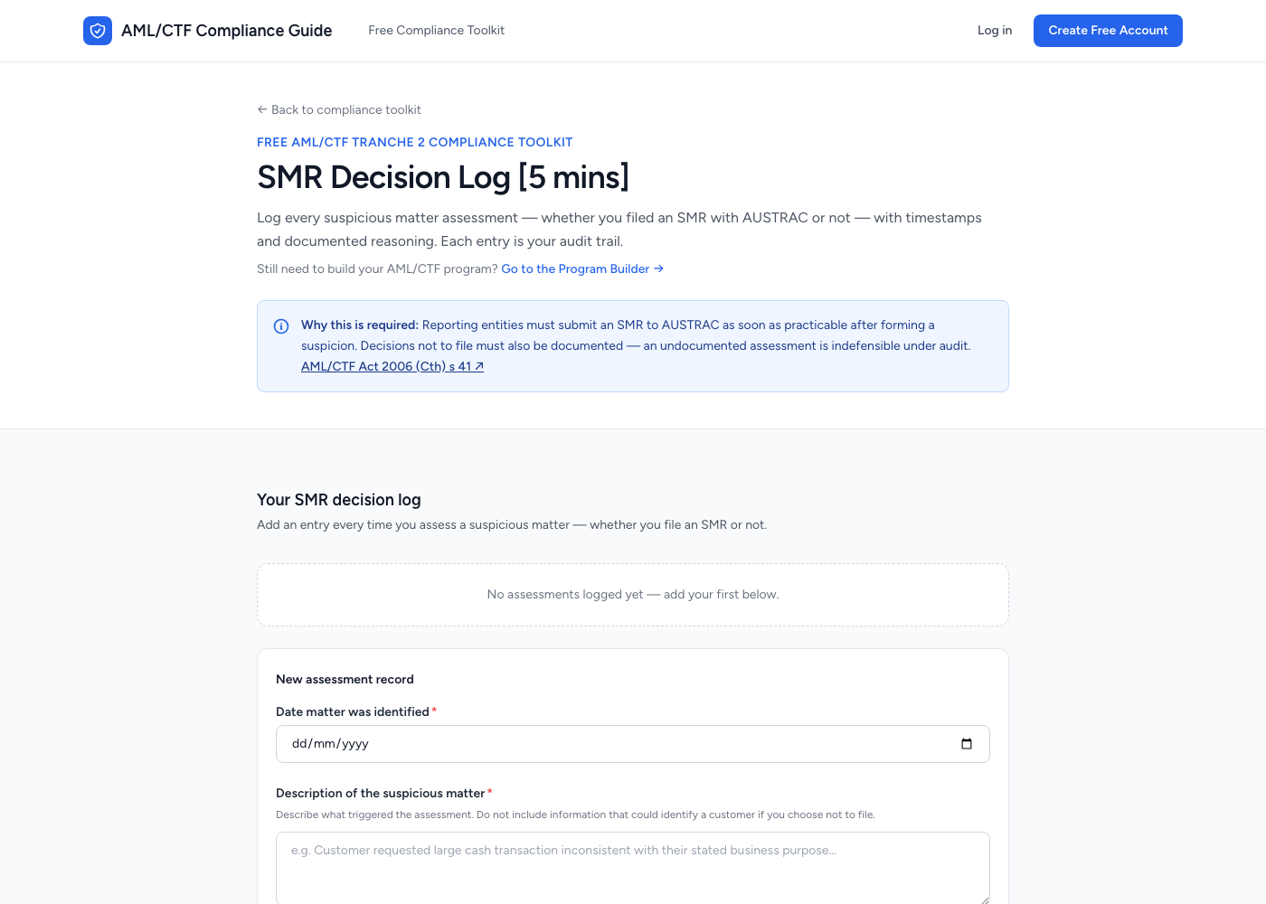This screenshot has height=904, width=1266.
Task: Click the info circle icon in notice
Action: click(281, 326)
